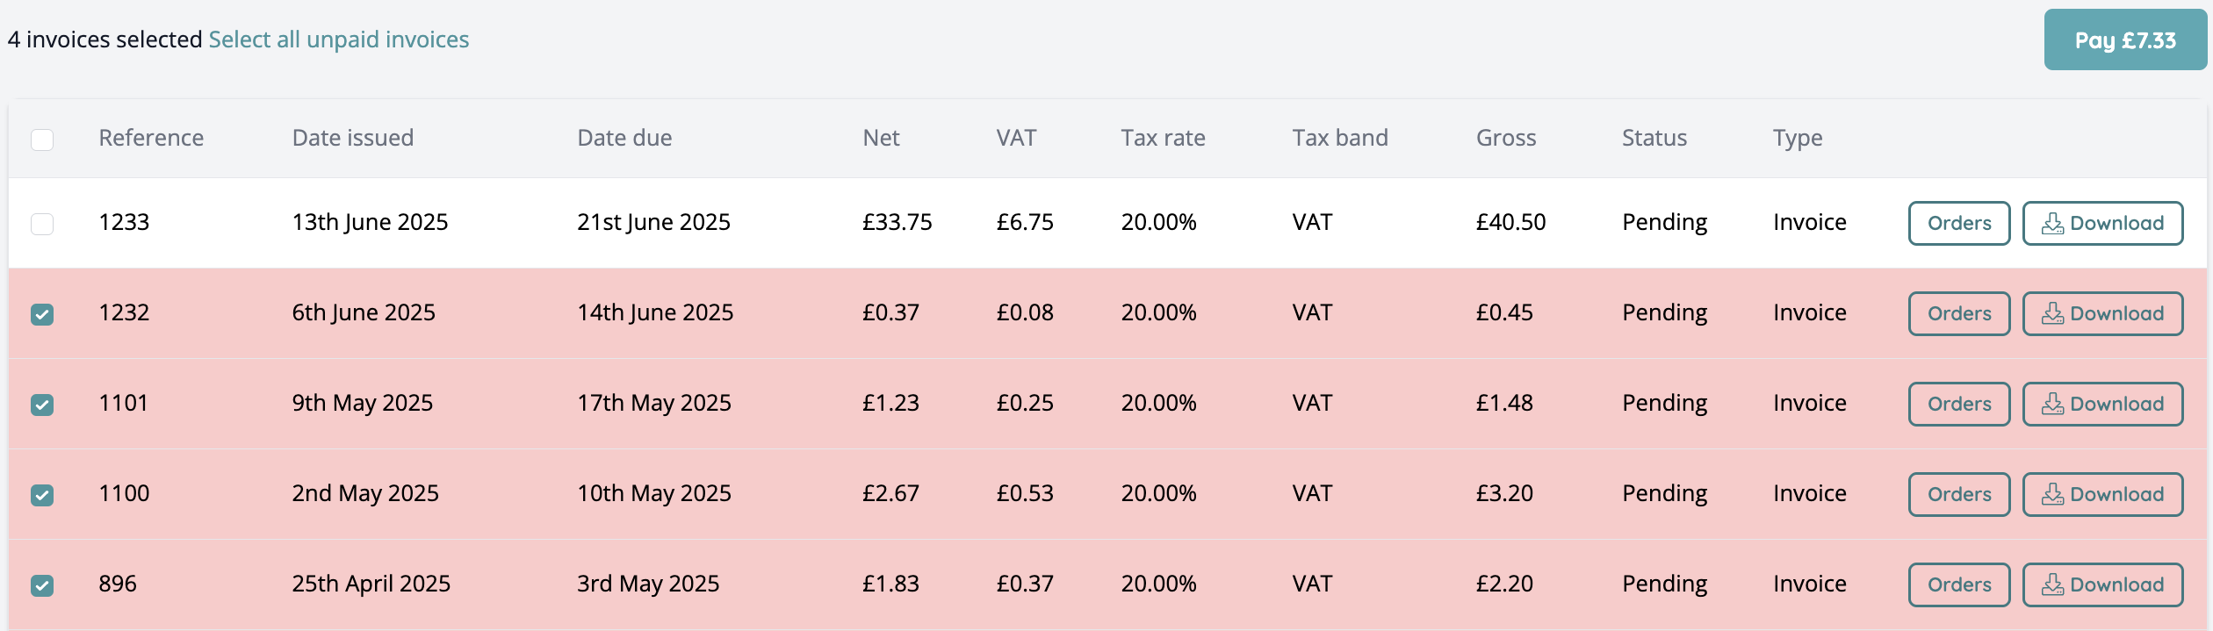Uncheck the invoice 1100 row
Image resolution: width=2213 pixels, height=631 pixels.
point(42,495)
